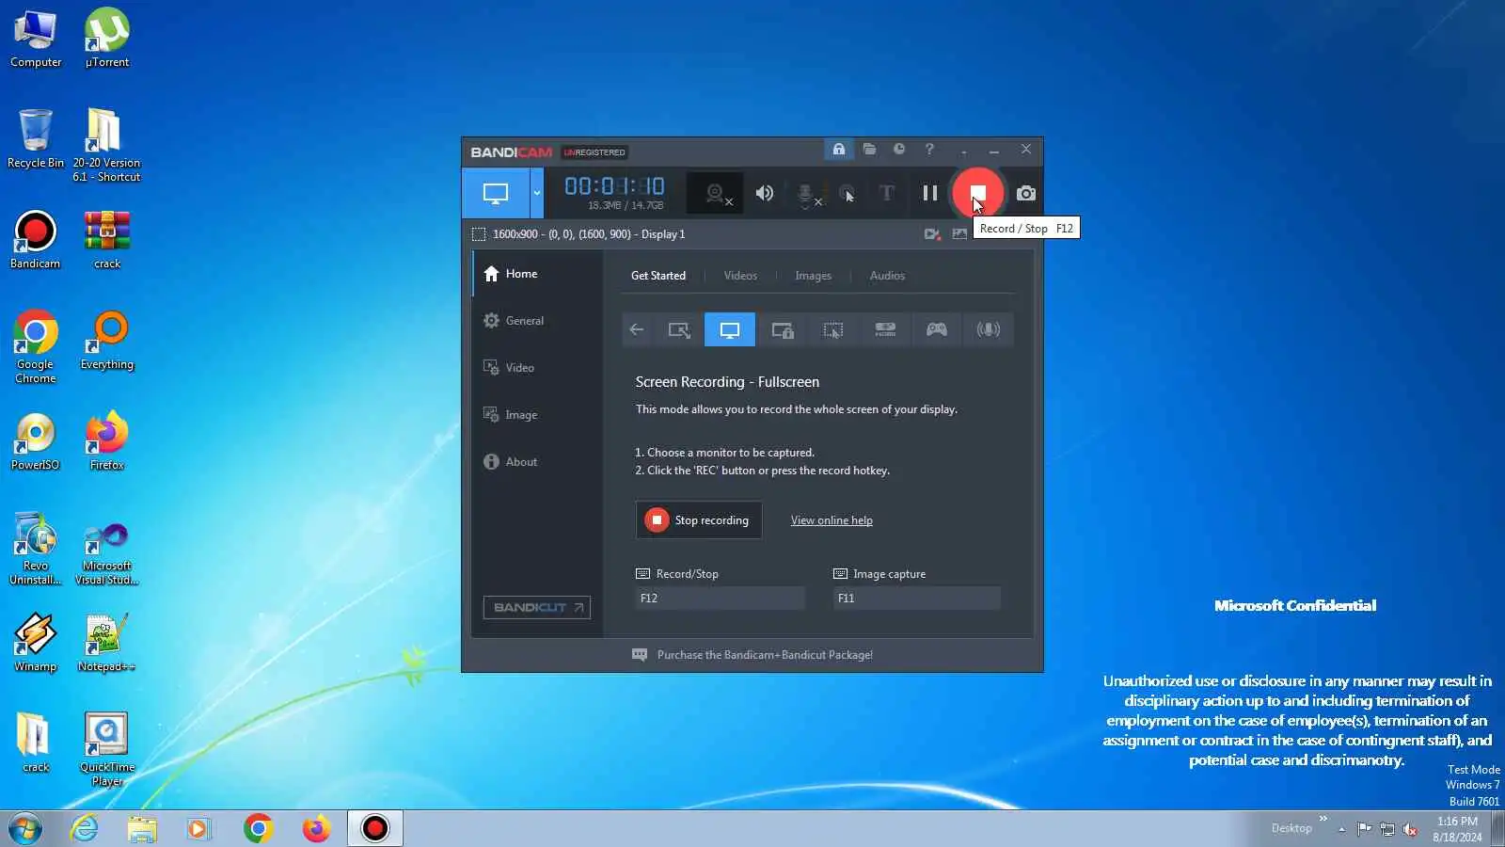This screenshot has height=847, width=1505.
Task: Select the Revo Uninstaller desktop icon
Action: 36,549
